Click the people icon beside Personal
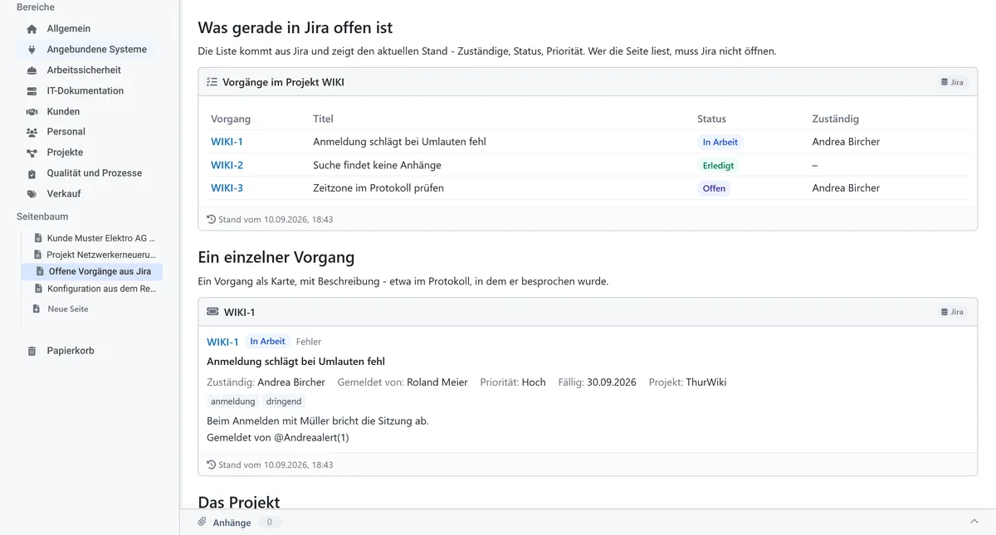 [32, 132]
